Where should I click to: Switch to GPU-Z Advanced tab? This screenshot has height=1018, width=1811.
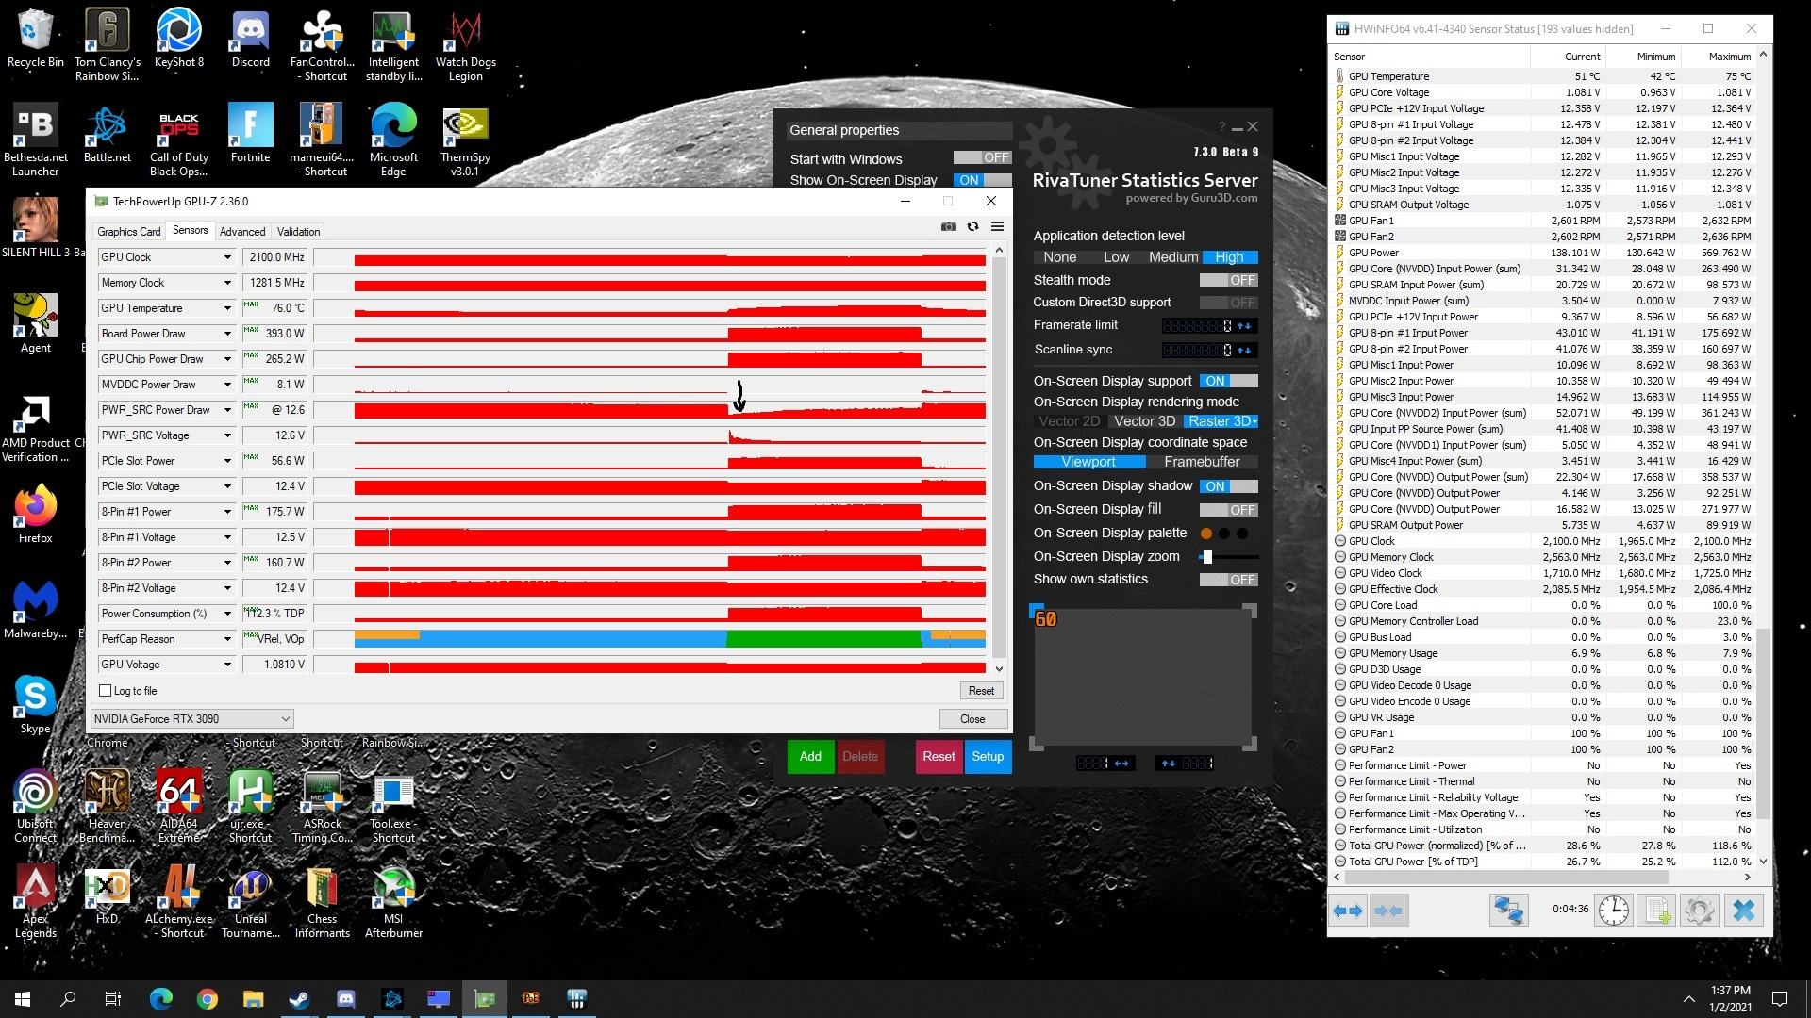(x=242, y=232)
